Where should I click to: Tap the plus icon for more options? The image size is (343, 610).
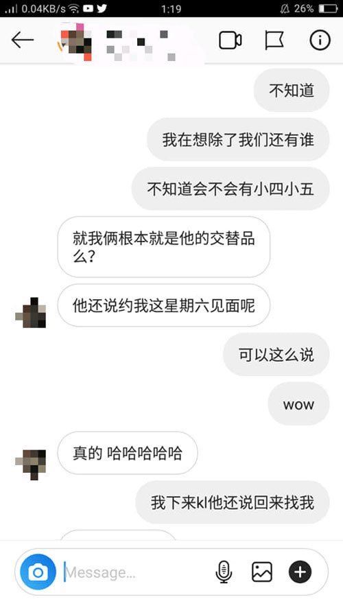pos(300,572)
